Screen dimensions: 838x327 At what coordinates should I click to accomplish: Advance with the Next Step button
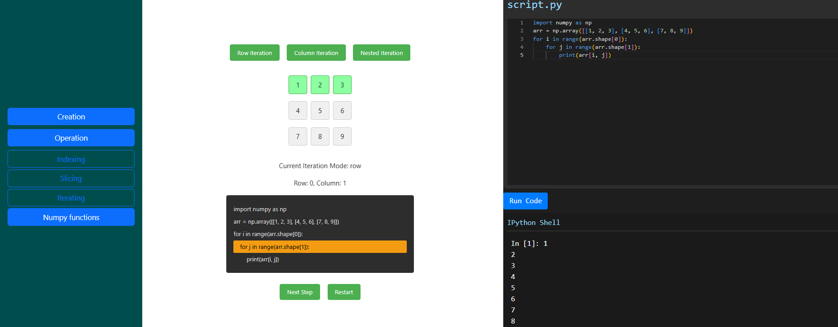click(x=300, y=292)
